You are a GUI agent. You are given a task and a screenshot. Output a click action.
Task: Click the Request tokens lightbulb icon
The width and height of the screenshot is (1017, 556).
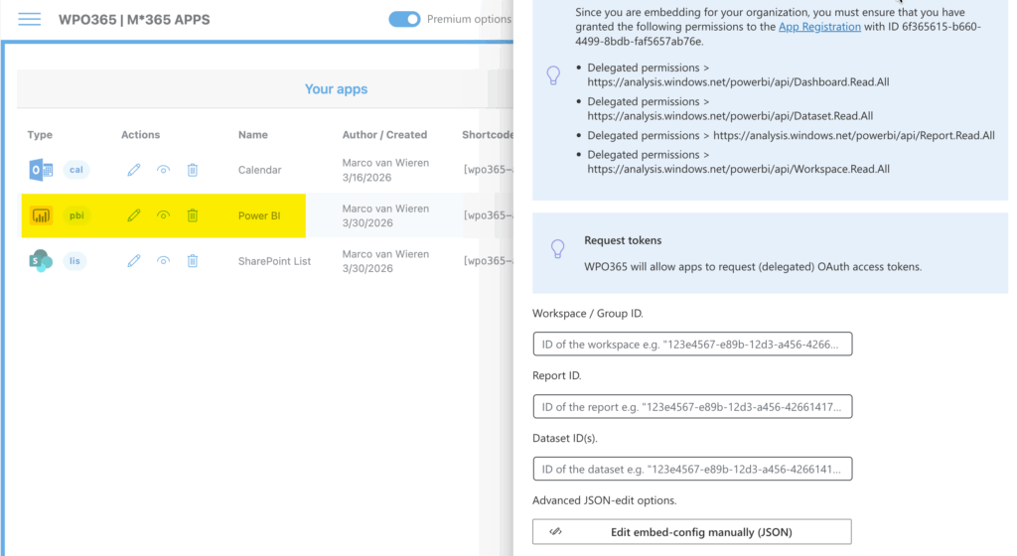(x=557, y=249)
